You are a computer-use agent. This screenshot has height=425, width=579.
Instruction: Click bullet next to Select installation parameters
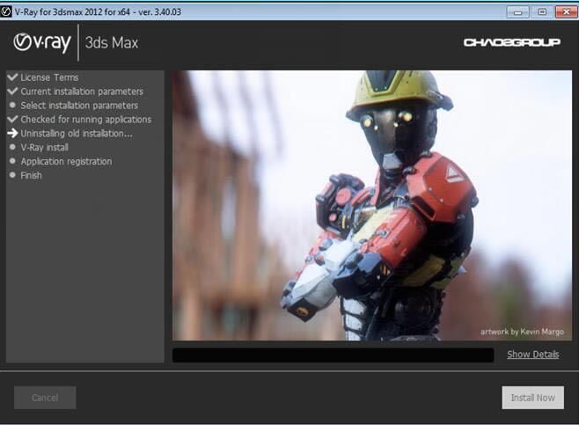[x=12, y=106]
